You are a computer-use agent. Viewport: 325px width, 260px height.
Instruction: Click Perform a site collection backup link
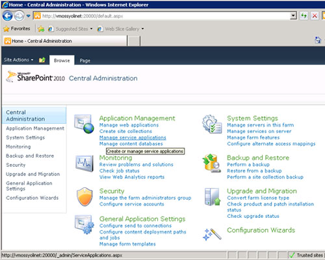(265, 177)
